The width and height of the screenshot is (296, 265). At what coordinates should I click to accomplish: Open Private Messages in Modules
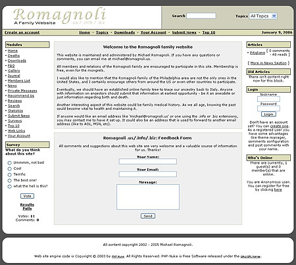(22, 91)
